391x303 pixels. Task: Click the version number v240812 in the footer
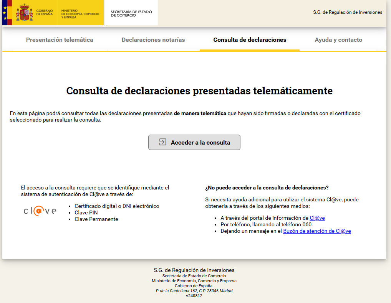[x=194, y=296]
